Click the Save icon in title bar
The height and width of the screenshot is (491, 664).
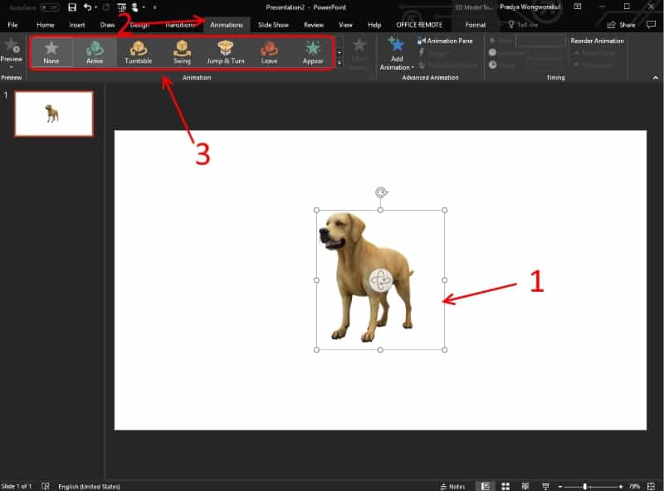[72, 7]
